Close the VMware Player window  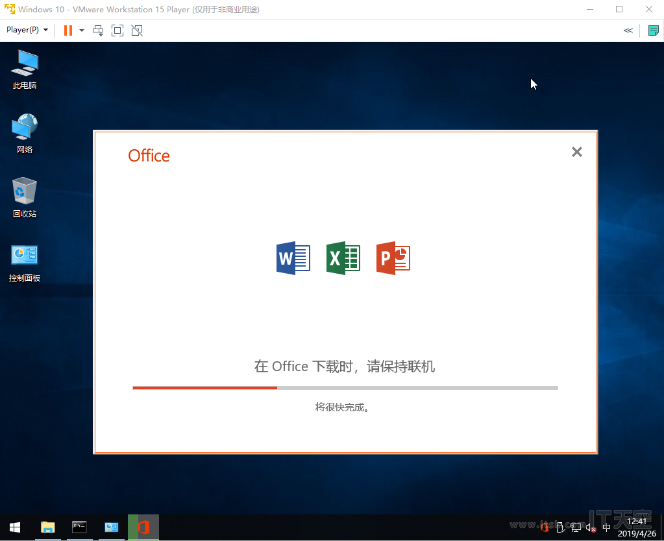(x=649, y=9)
